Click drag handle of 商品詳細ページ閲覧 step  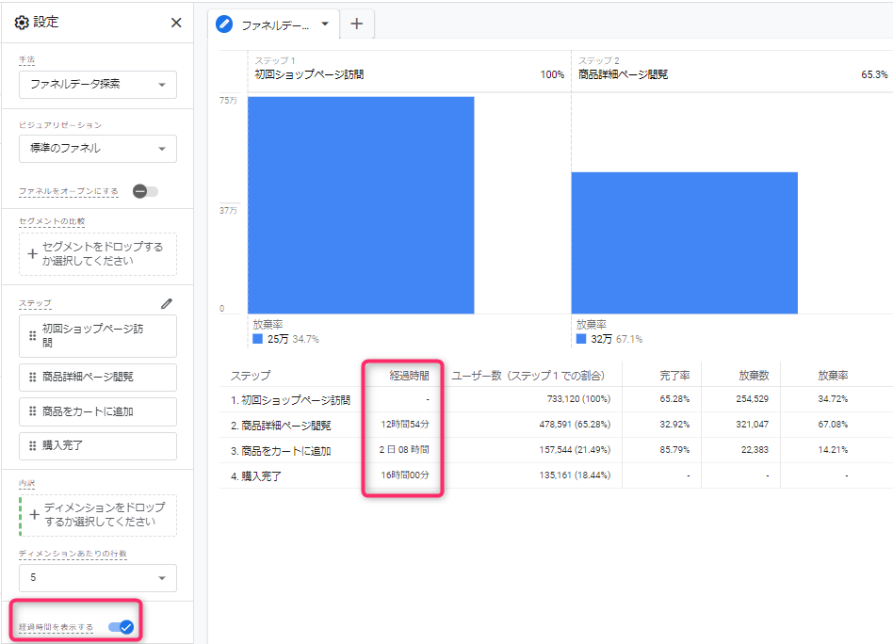[33, 377]
